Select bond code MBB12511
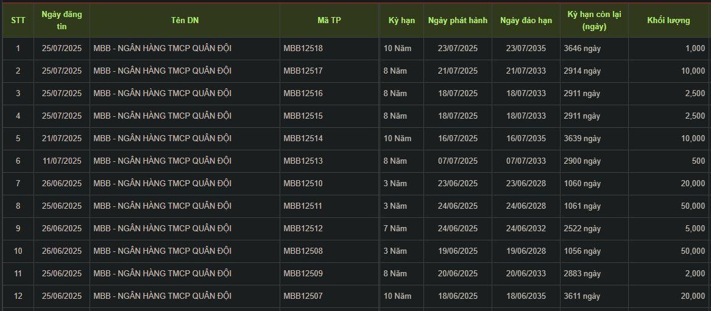This screenshot has height=311, width=711. point(303,206)
